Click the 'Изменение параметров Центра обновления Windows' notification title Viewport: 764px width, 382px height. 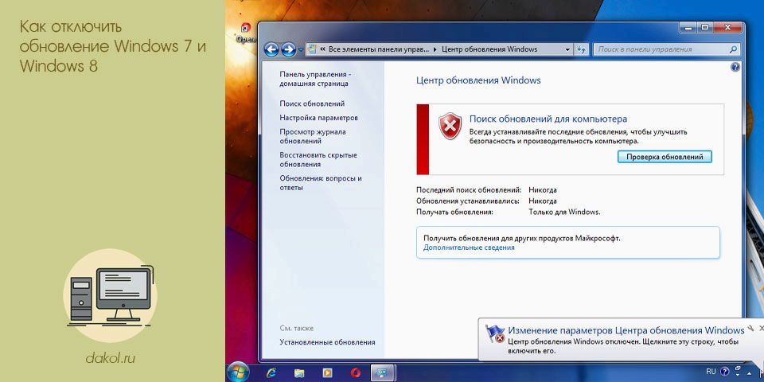coord(626,330)
